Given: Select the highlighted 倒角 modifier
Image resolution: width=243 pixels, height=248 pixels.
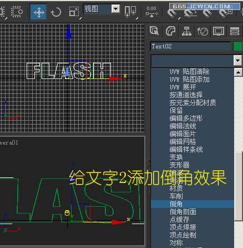Looking at the screenshot, I should [x=193, y=204].
